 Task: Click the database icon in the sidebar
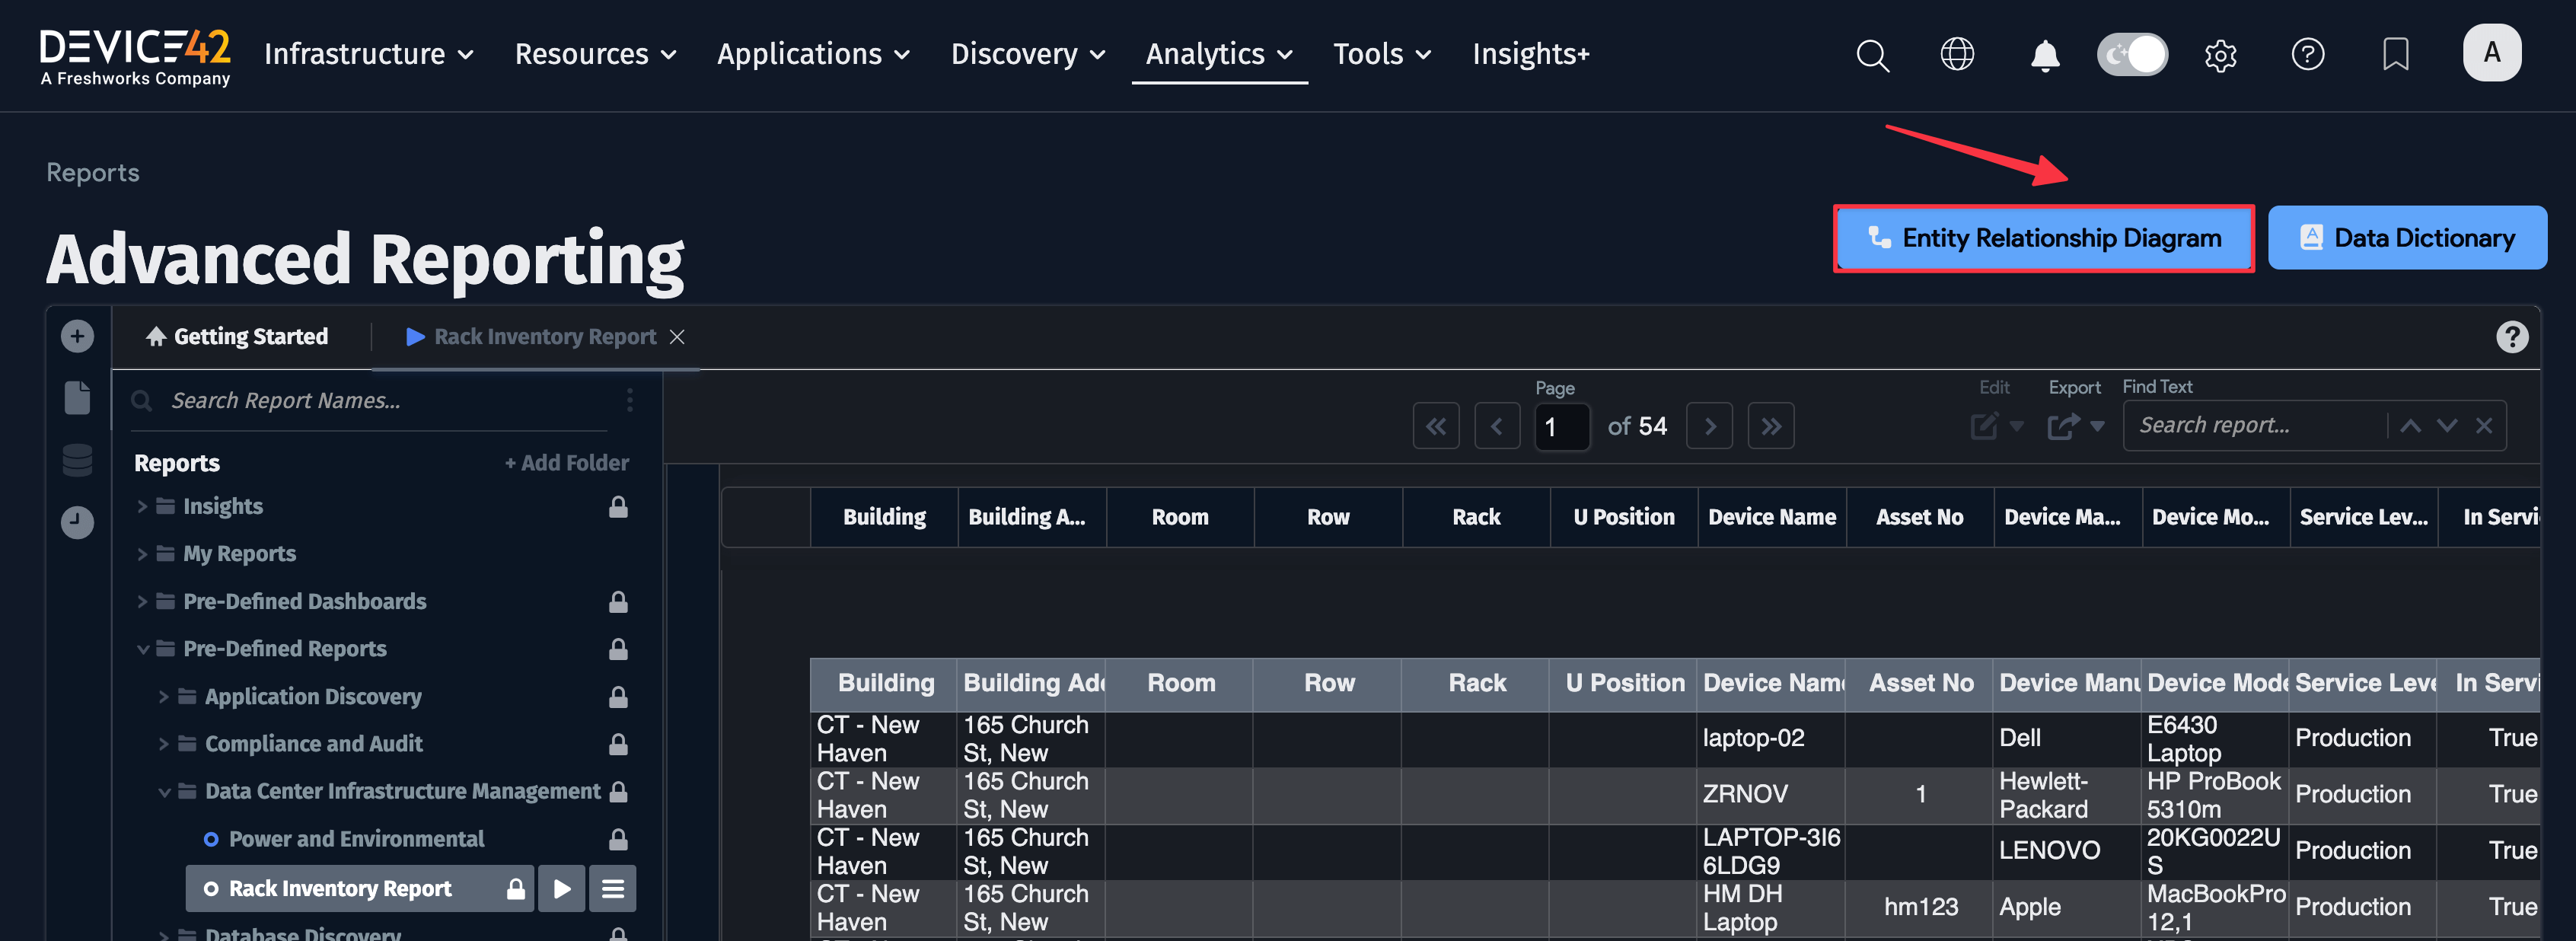click(77, 460)
